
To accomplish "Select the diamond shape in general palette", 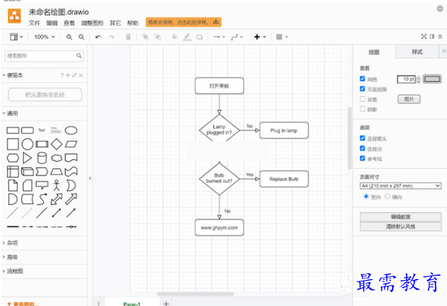I will 57,144.
